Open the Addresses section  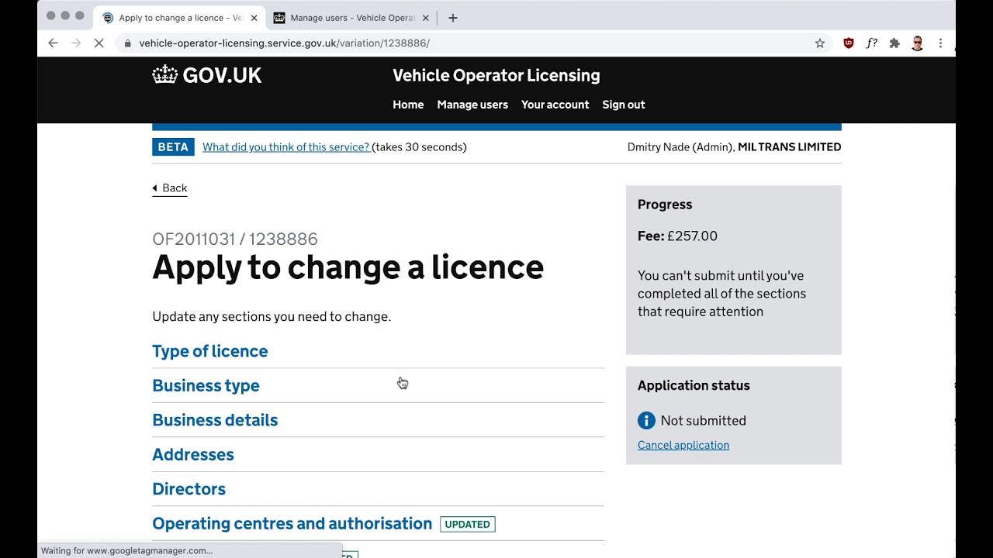[193, 454]
